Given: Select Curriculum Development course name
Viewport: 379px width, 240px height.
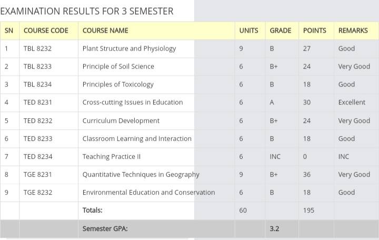Looking at the screenshot, I should click(121, 121).
